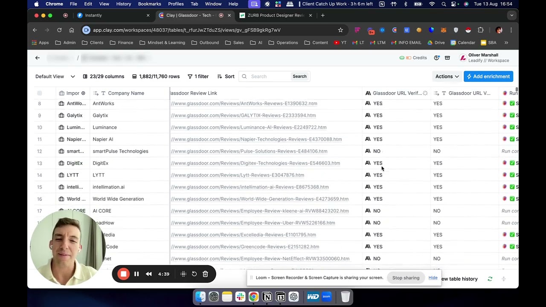The width and height of the screenshot is (546, 307).
Task: Open the 1 filter menu
Action: [198, 76]
